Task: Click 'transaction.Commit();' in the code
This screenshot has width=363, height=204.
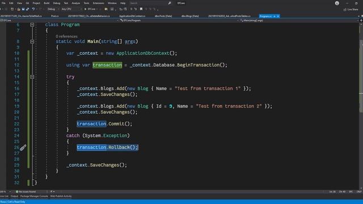Action: click(104, 124)
